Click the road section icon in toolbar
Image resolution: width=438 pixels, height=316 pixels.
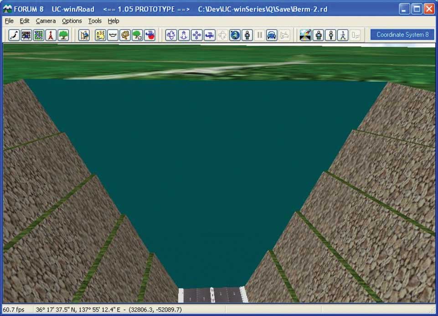[x=26, y=35]
